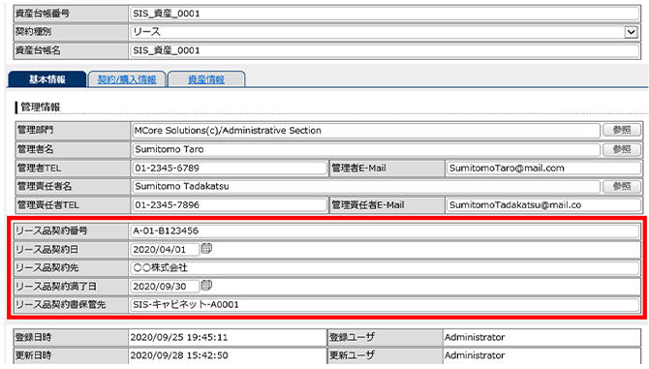This screenshot has height=369, width=649.
Task: Focus the 資産台帳名 input field
Action: (385, 50)
